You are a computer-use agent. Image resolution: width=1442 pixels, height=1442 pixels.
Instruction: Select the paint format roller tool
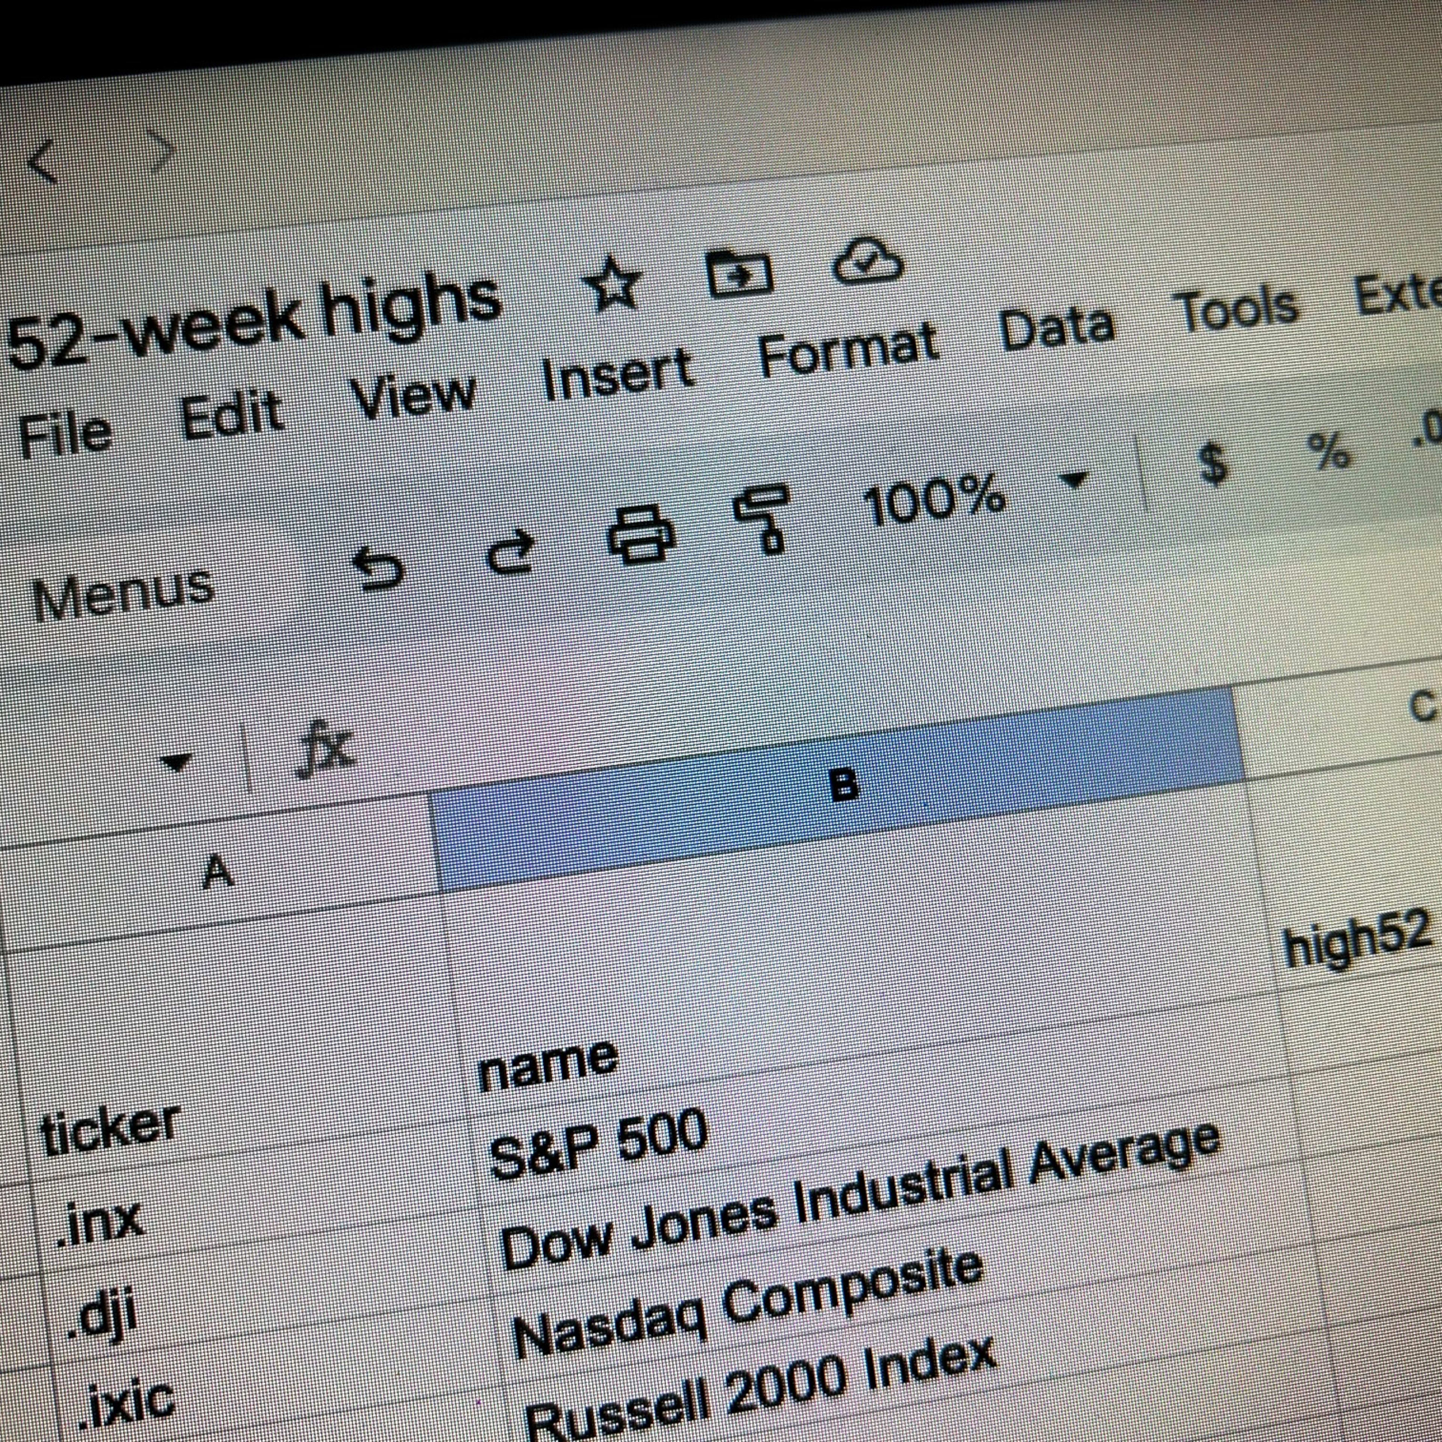pyautogui.click(x=762, y=517)
